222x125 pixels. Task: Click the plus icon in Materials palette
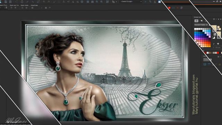coord(218,44)
